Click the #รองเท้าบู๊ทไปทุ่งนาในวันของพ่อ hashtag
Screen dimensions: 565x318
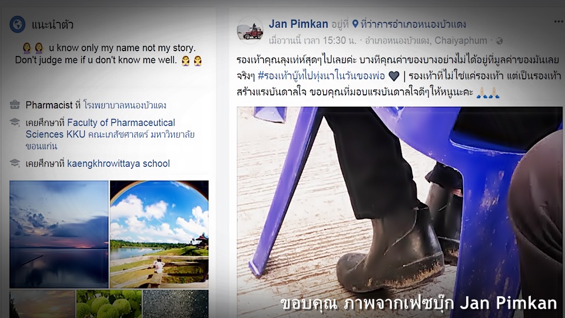point(321,76)
